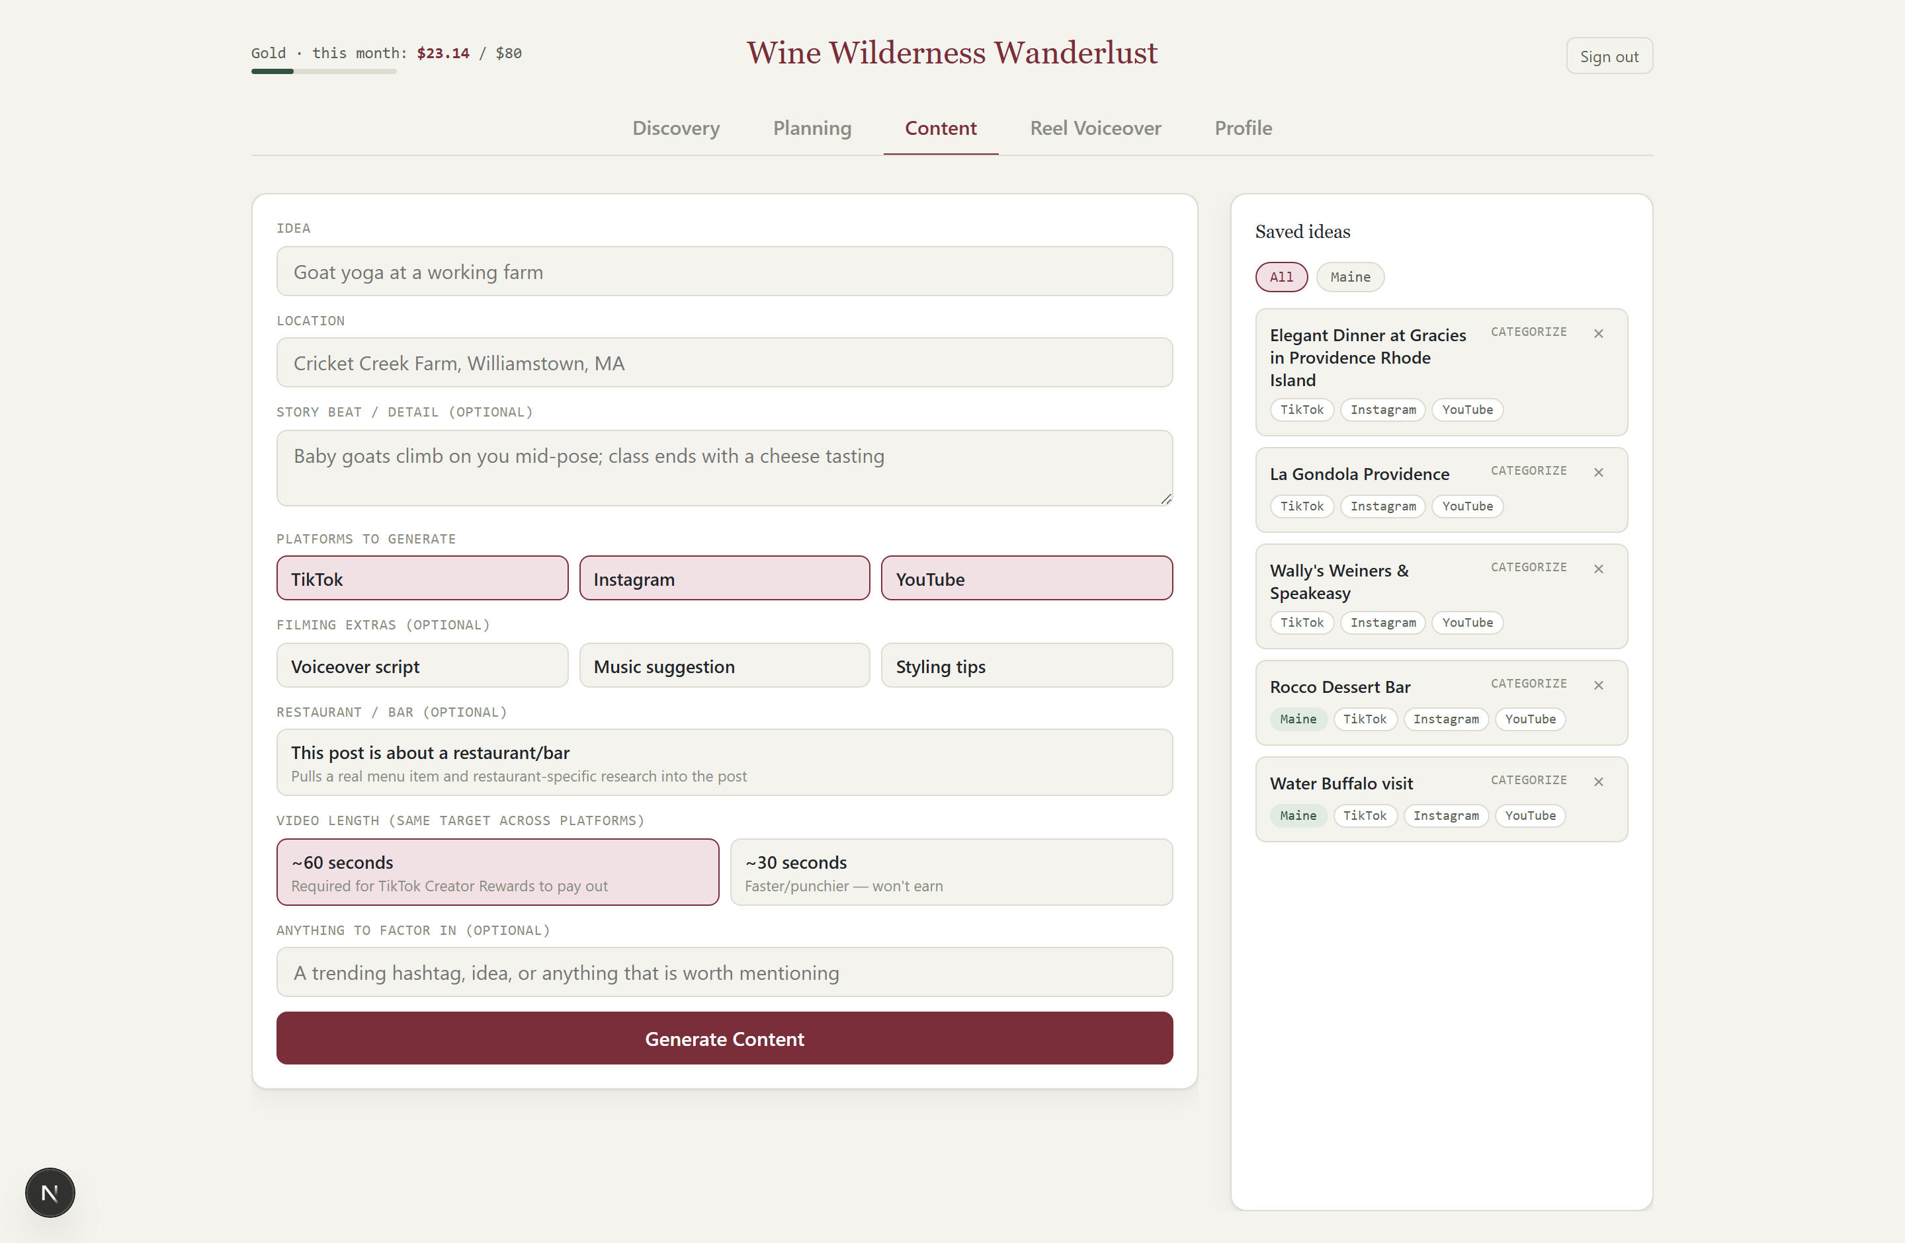1905x1243 pixels.
Task: Remove Rocco Dessert Bar saved idea
Action: [x=1599, y=685]
